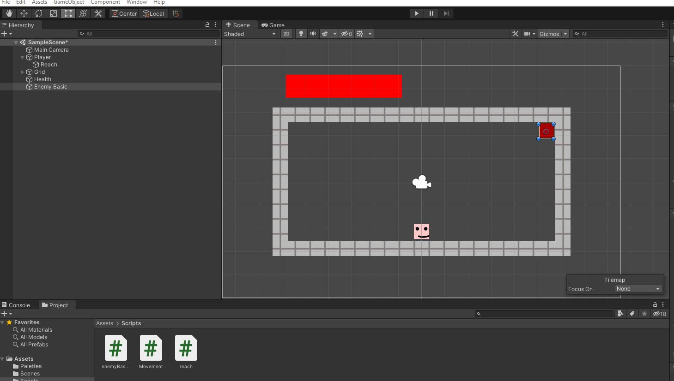Select Health in Hierarchy
Viewport: 674px width, 381px height.
pos(43,79)
